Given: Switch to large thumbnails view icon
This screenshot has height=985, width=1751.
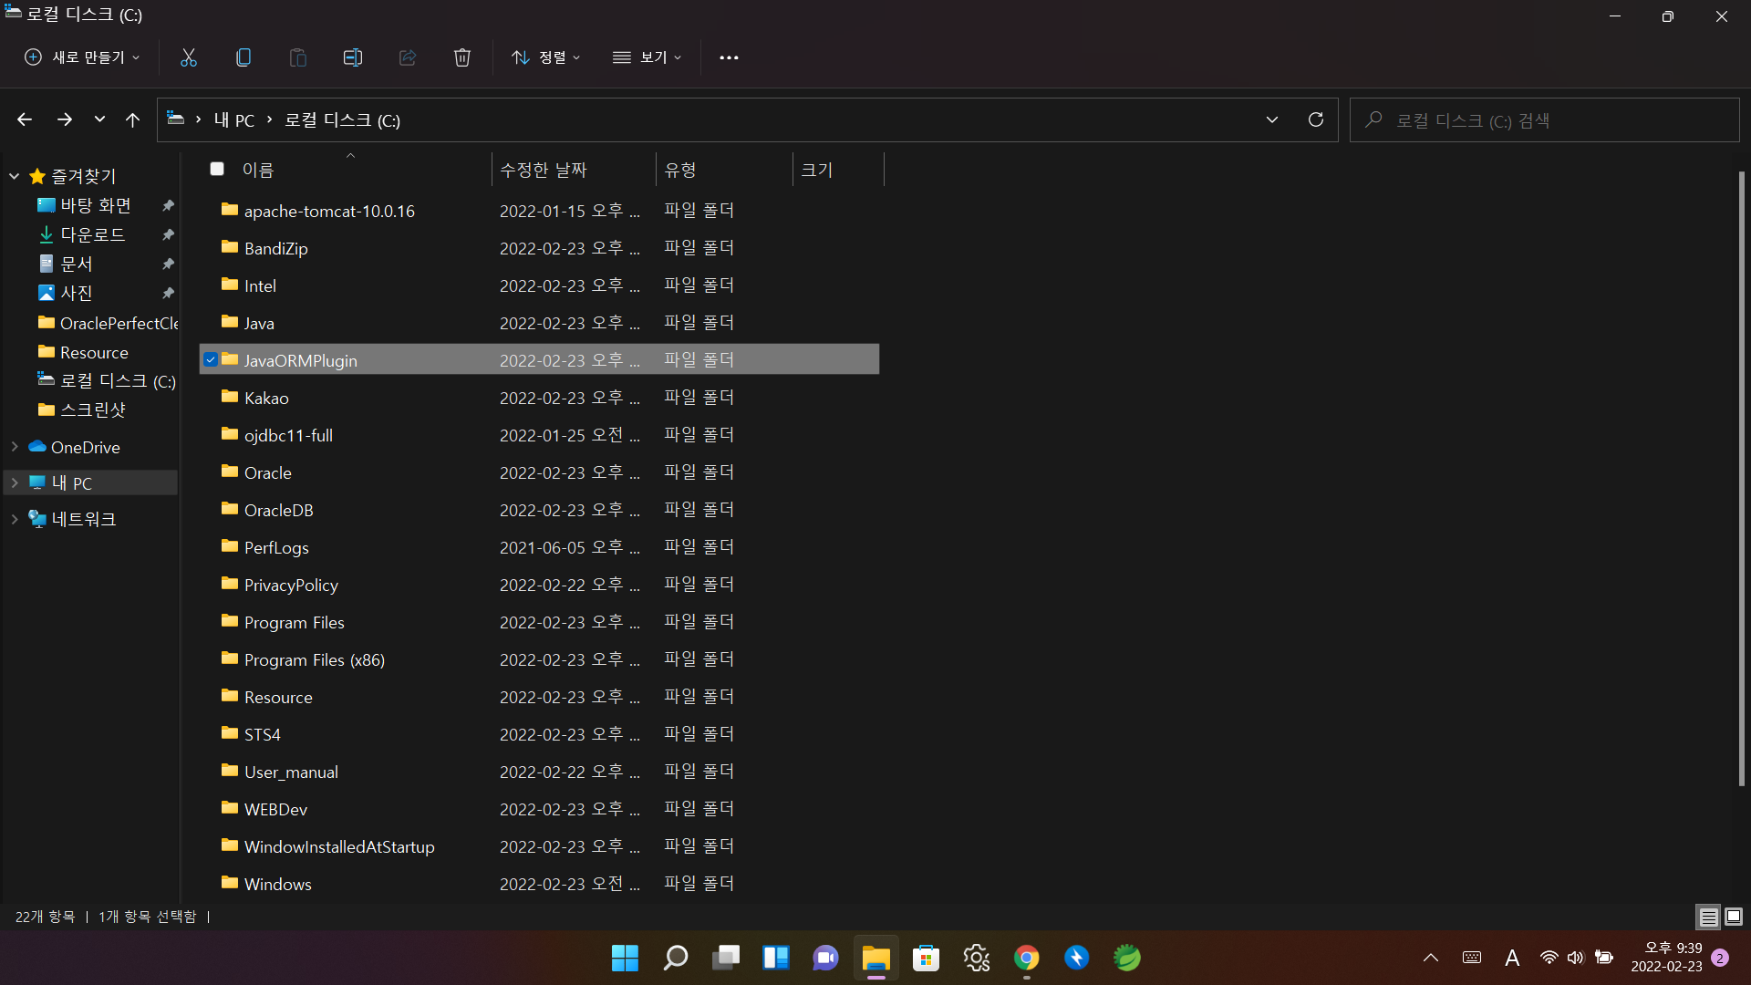Looking at the screenshot, I should tap(1734, 917).
